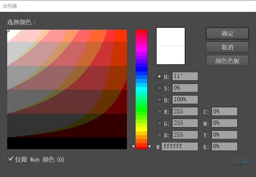Click the 确定 button to confirm color
The height and width of the screenshot is (177, 256).
pyautogui.click(x=227, y=33)
